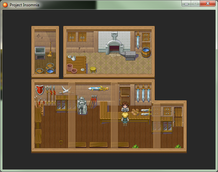This screenshot has height=172, width=218.
Task: Select the brown-haired shopkeeper behind the counter
Action: click(125, 107)
